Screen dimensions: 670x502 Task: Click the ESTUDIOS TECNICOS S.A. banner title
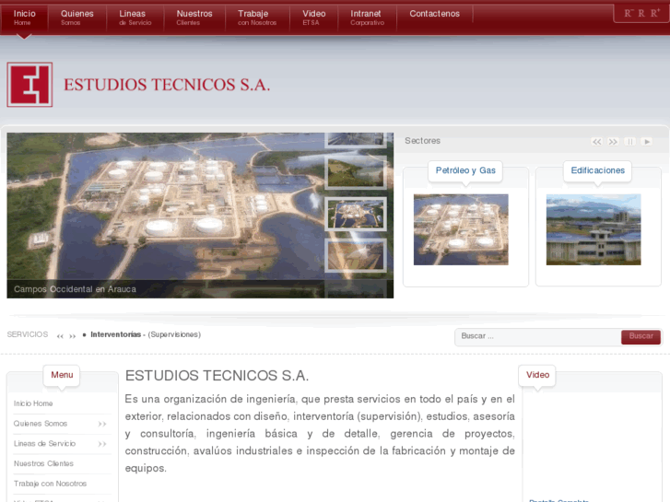(x=167, y=85)
